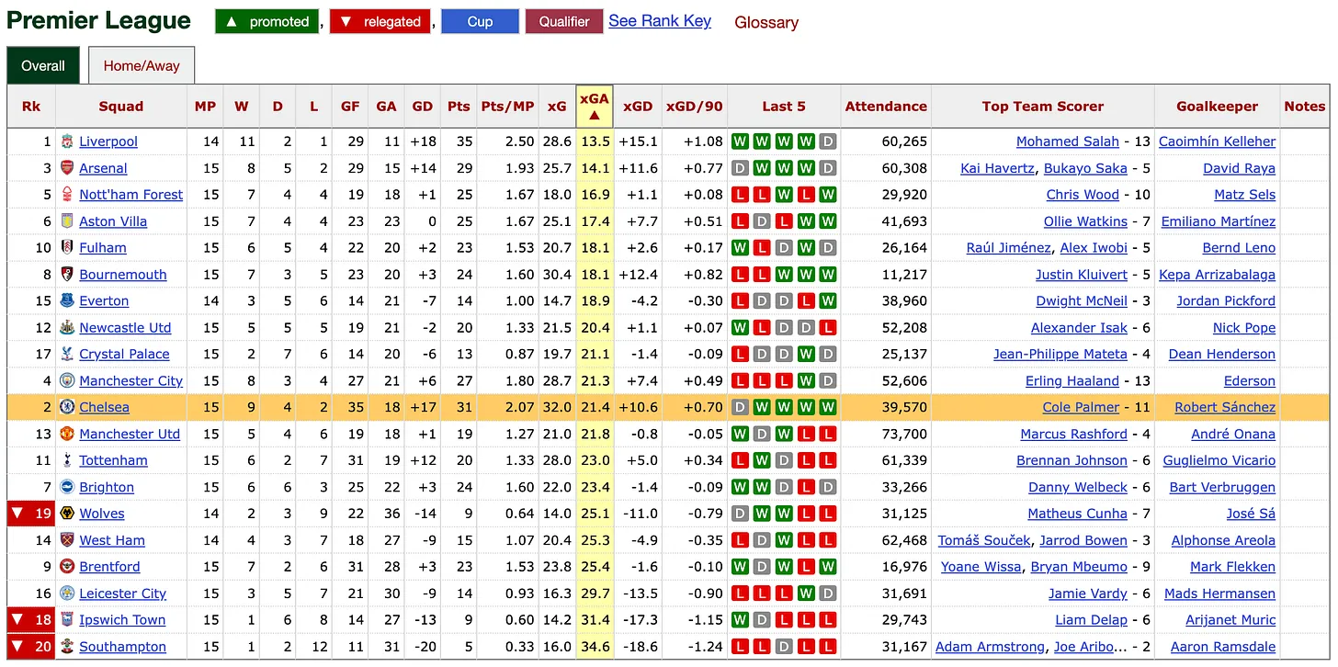Click the Nott'ham Forest crest icon
This screenshot has width=1338, height=667.
[67, 195]
